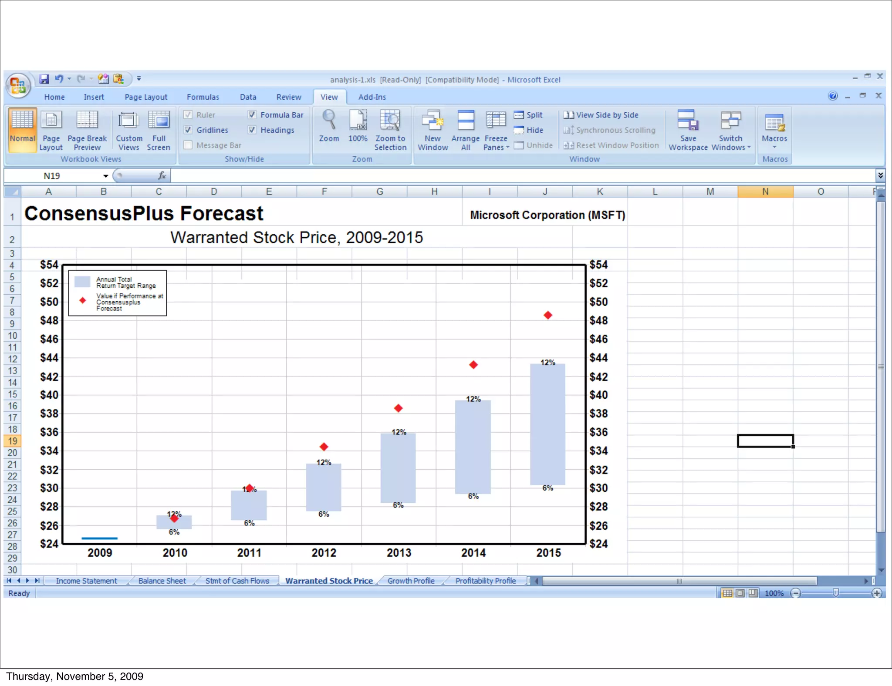Open Page Break Preview view
Image resolution: width=892 pixels, height=686 pixels.
(x=87, y=121)
